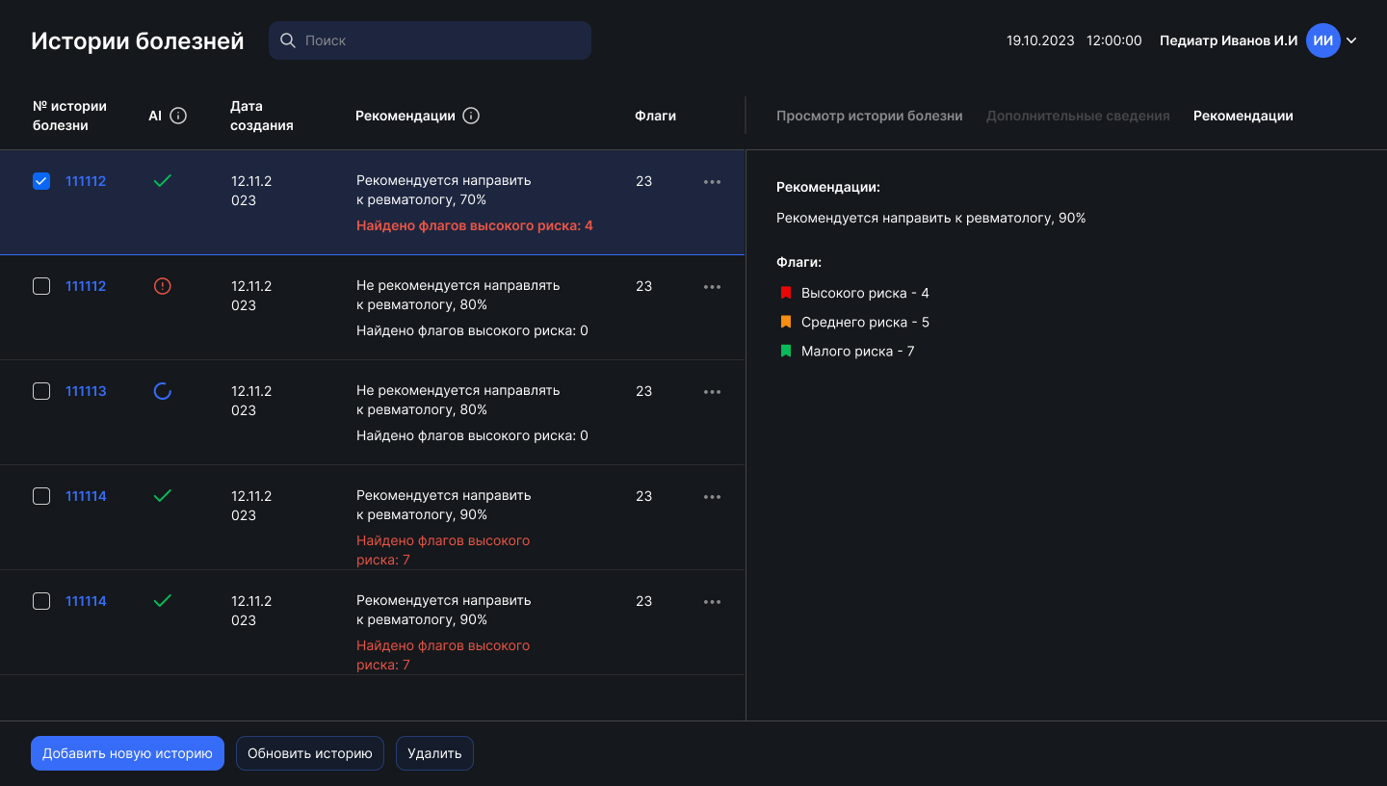
Task: Click the ИИ user avatar
Action: pos(1323,40)
